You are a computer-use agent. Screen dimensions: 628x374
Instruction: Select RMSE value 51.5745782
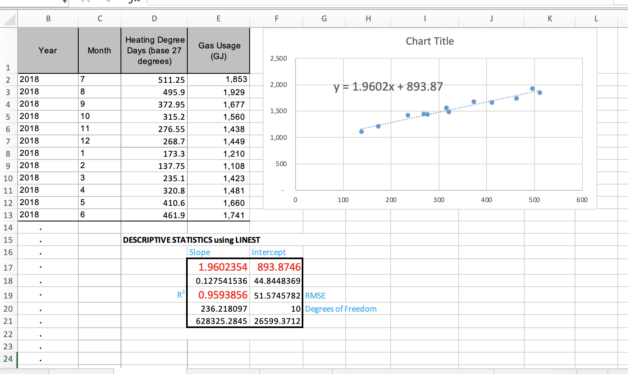[x=276, y=295]
